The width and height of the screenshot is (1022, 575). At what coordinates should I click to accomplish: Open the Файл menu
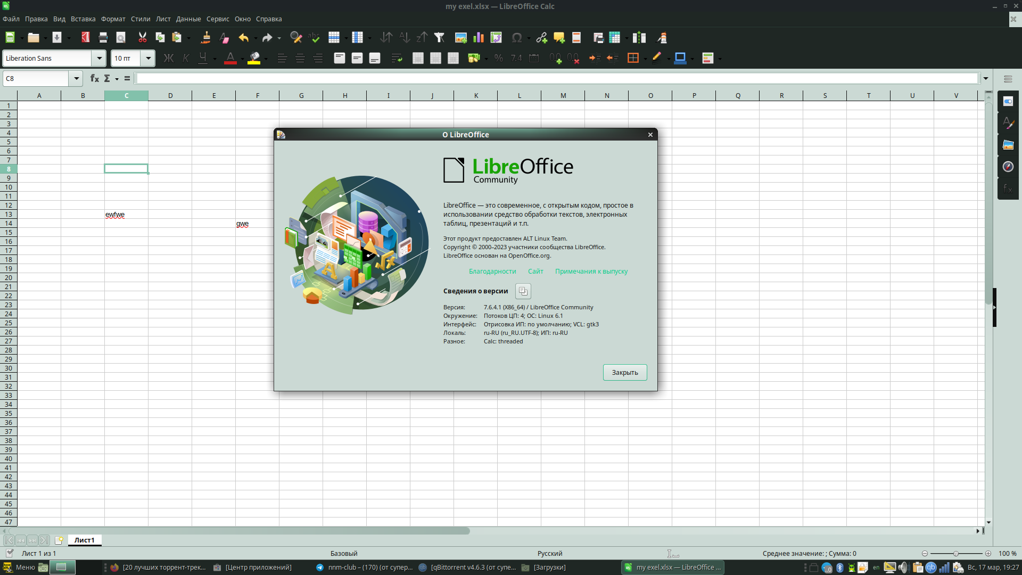click(x=11, y=19)
